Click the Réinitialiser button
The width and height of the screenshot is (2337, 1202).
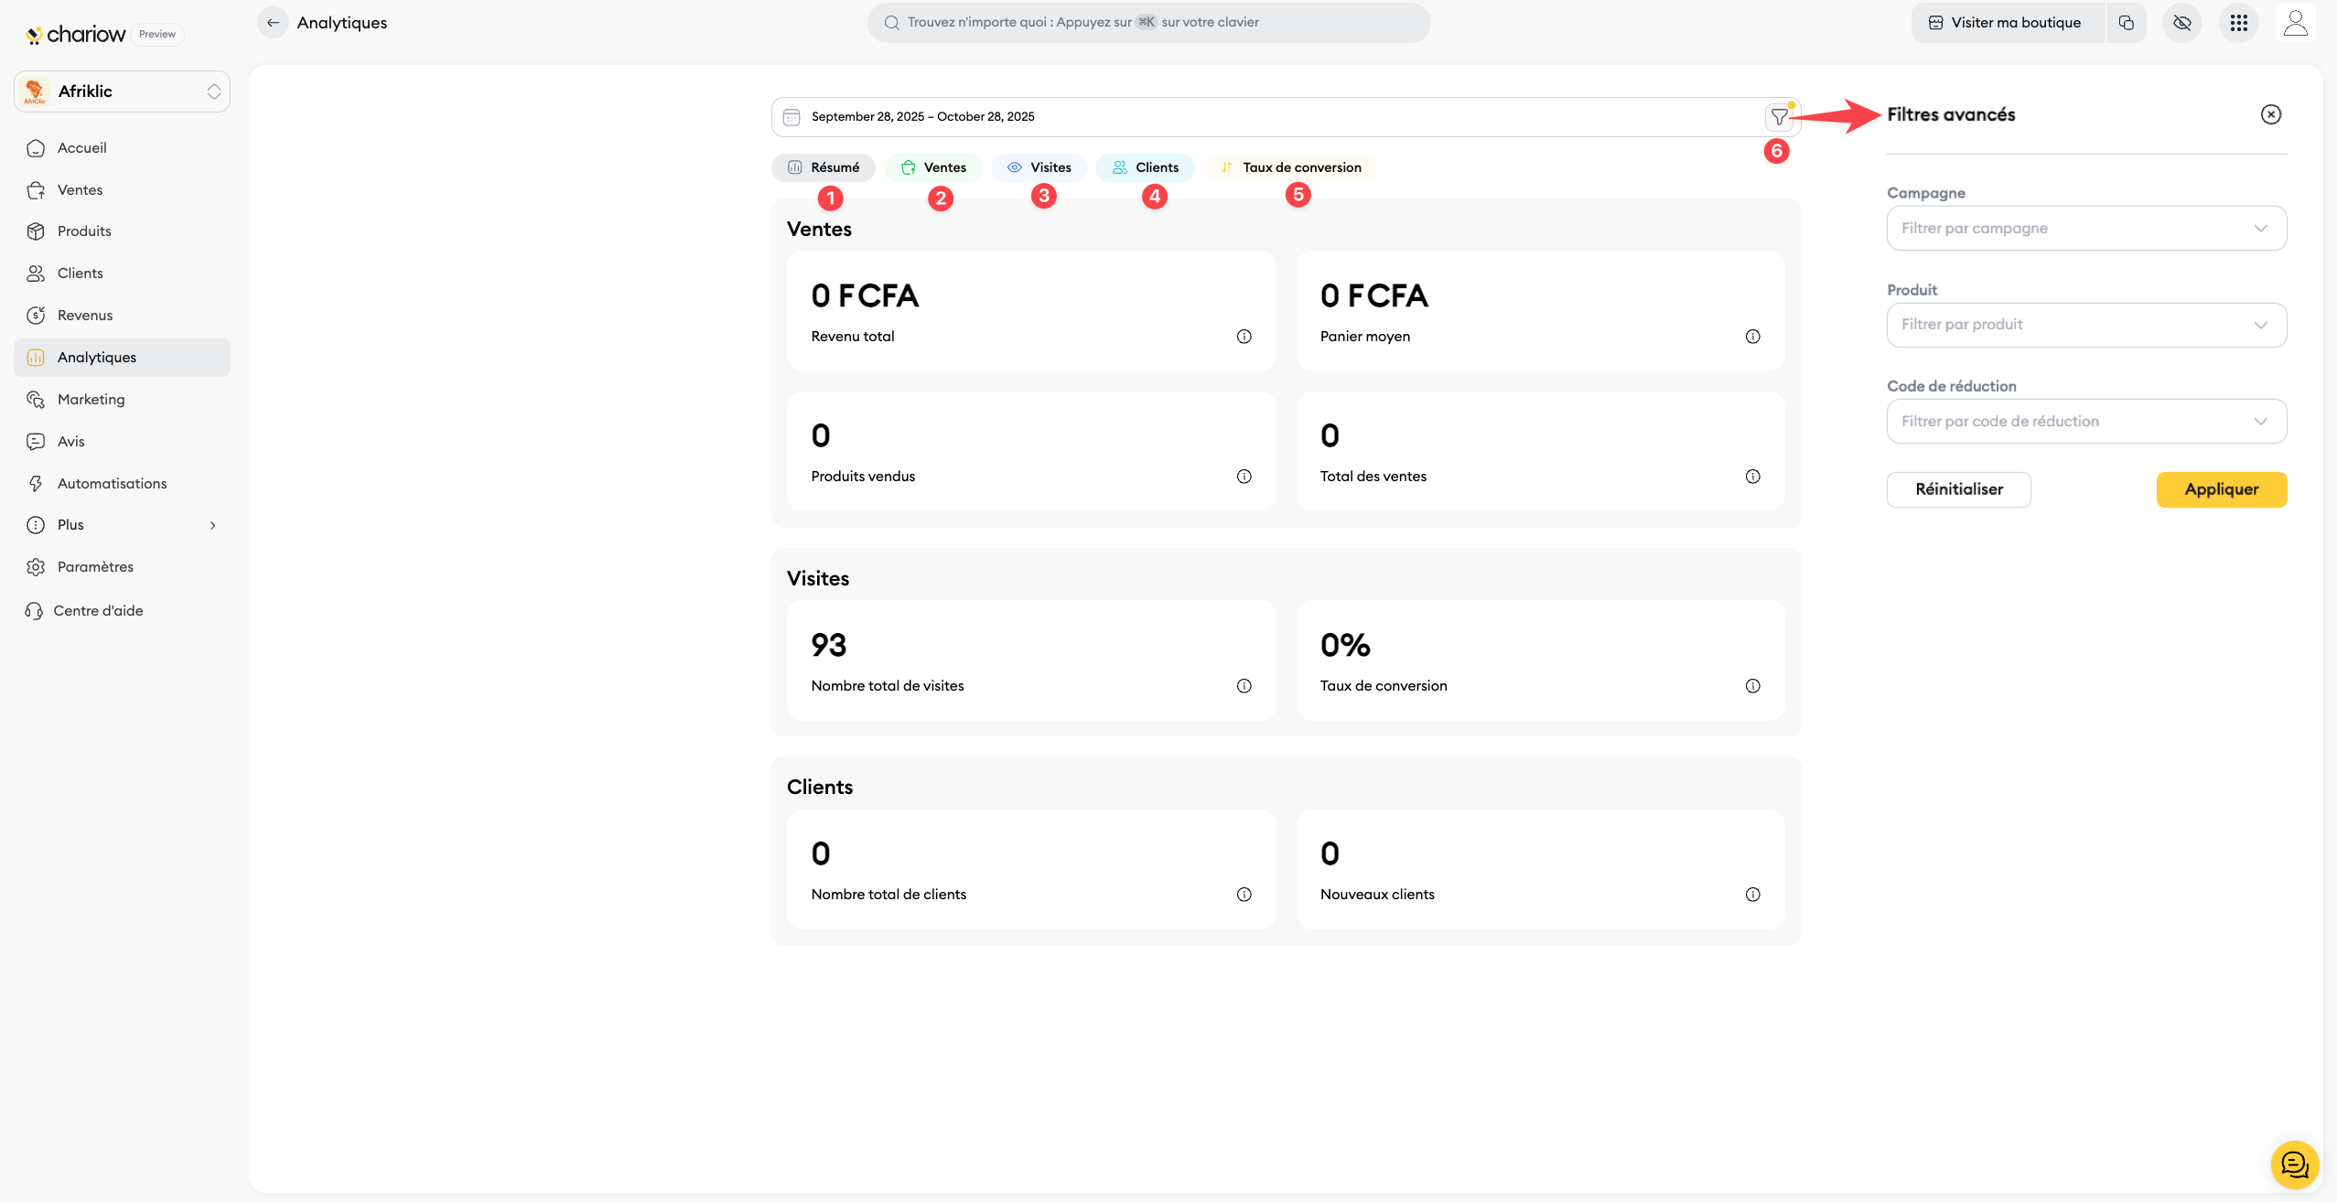pyautogui.click(x=1958, y=489)
